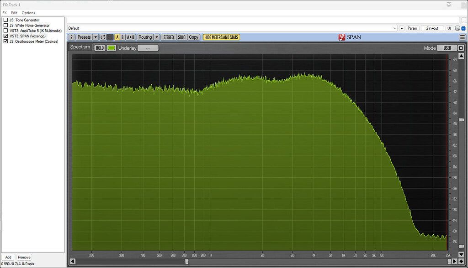
Task: Adjust the vertical slider right of the spectrum
Action: pyautogui.click(x=461, y=119)
